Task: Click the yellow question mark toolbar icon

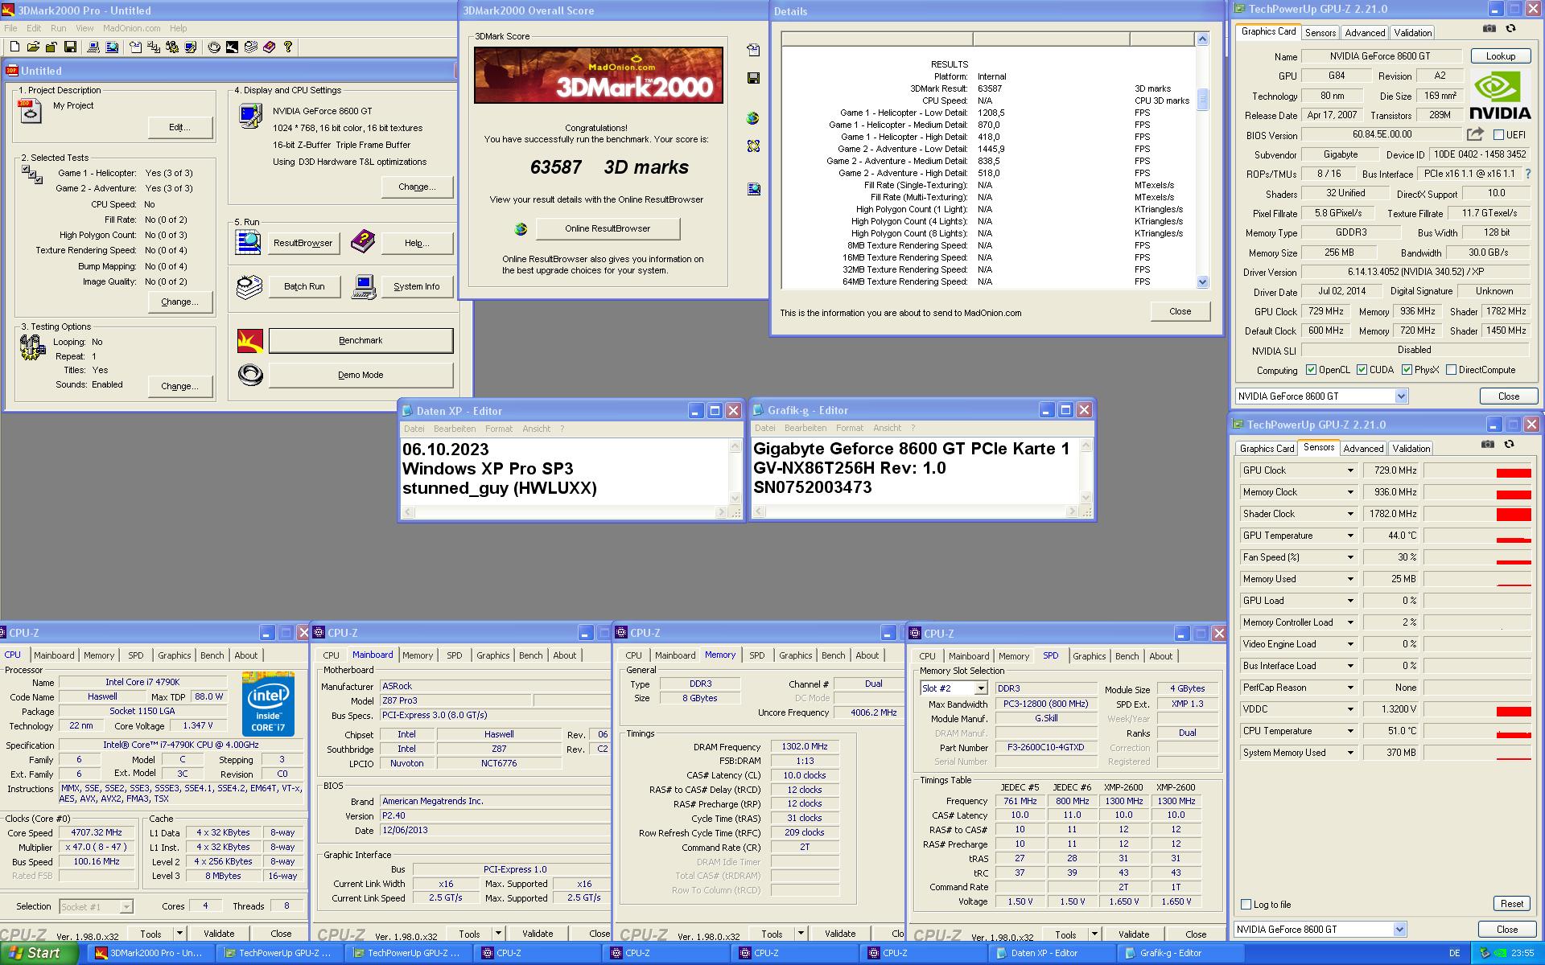Action: tap(288, 47)
